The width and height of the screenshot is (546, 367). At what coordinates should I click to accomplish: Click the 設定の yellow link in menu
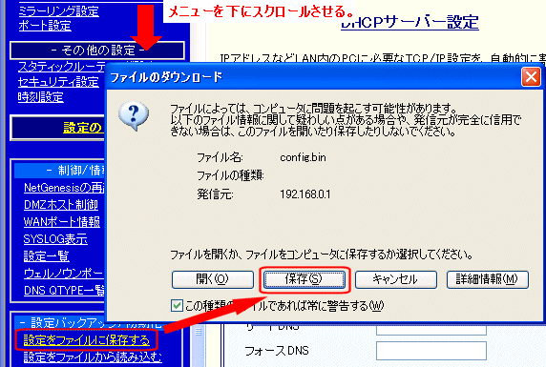[82, 128]
